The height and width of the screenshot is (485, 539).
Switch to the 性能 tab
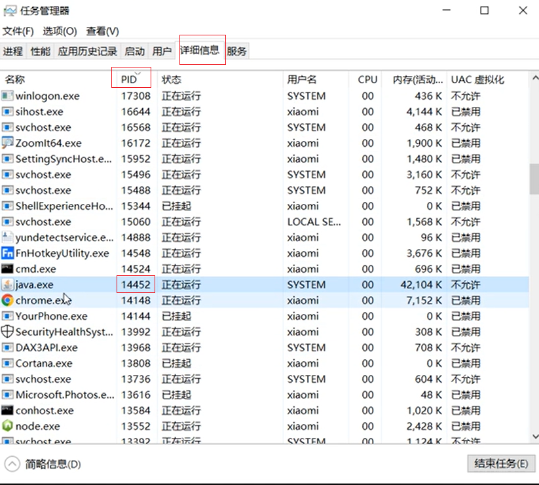tap(41, 51)
